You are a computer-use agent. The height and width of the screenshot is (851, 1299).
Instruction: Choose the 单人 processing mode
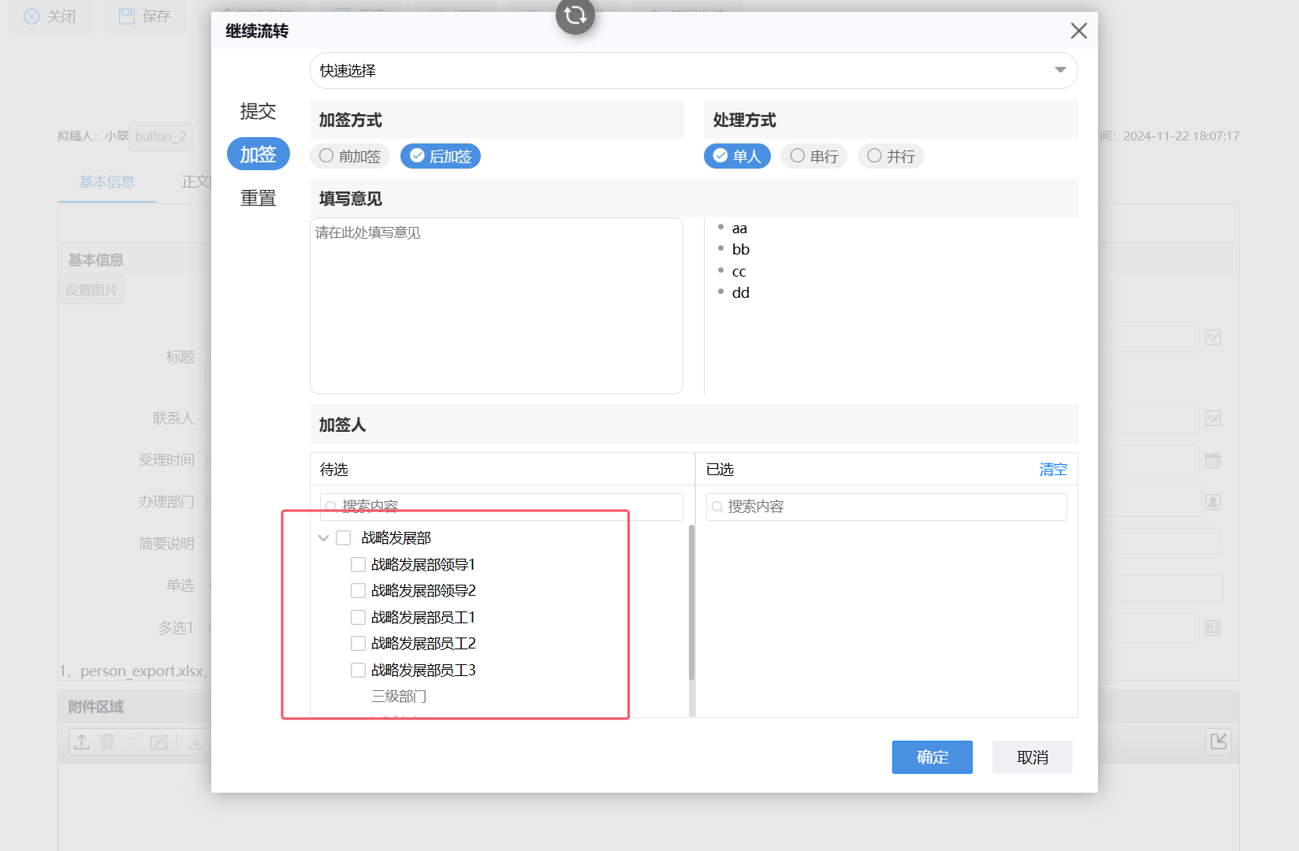click(737, 156)
